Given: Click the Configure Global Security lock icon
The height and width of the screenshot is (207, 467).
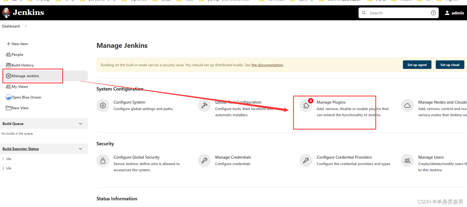Looking at the screenshot, I should tap(103, 161).
